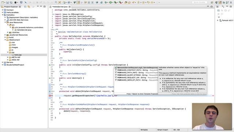
Task: Click the 40 : 59 cursor position status
Action: pyautogui.click(x=176, y=130)
